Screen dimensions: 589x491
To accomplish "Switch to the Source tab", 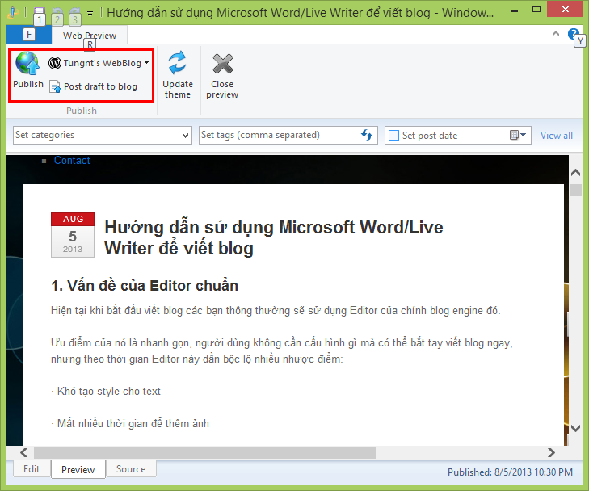I will [x=131, y=469].
